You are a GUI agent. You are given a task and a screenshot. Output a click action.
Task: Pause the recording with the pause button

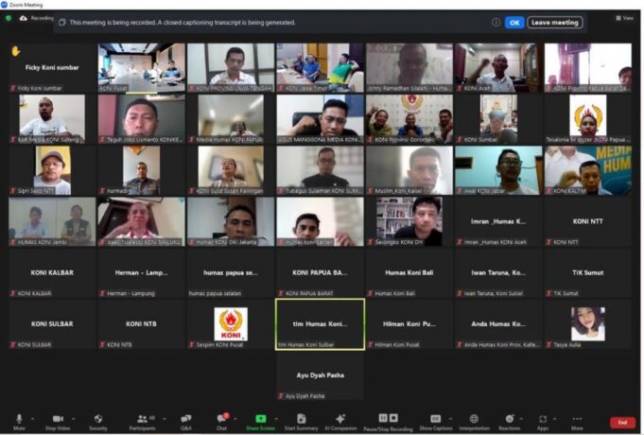coord(383,418)
